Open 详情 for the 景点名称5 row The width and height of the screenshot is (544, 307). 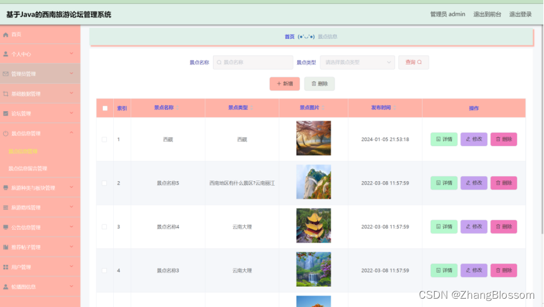click(444, 183)
